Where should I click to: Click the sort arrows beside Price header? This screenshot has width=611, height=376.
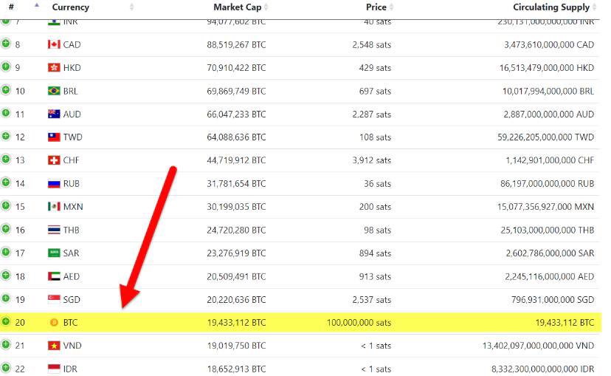(x=391, y=7)
